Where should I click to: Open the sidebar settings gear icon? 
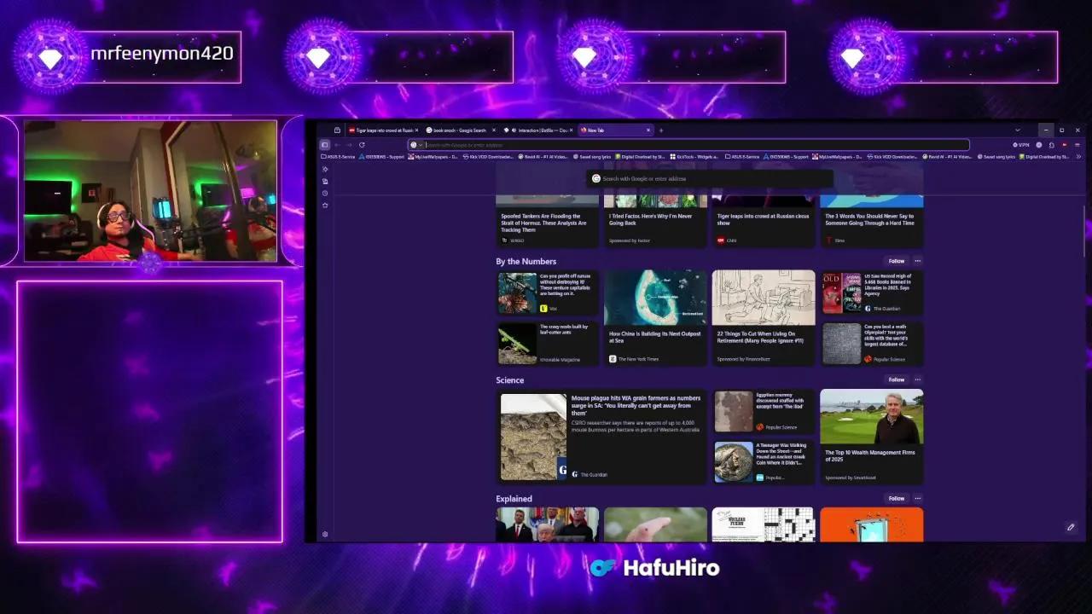325,535
